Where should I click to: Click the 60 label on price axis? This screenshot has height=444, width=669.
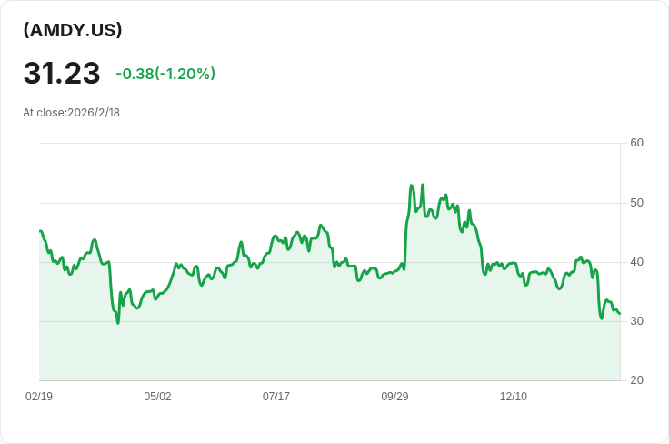636,143
